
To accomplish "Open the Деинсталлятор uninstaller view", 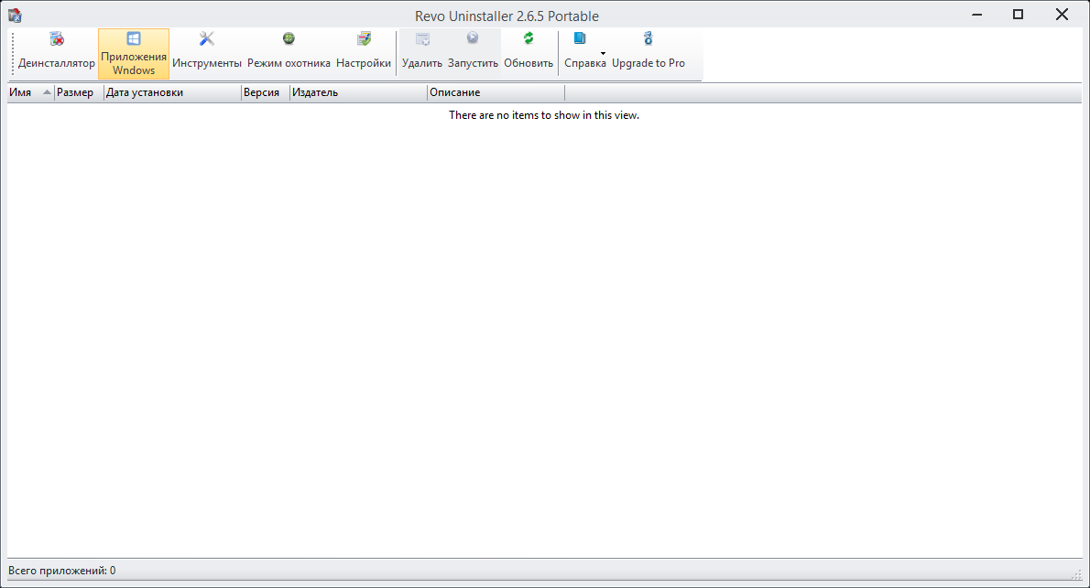I will pyautogui.click(x=56, y=53).
